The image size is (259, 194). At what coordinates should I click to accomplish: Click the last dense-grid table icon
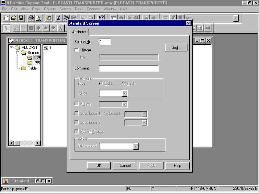[208, 28]
